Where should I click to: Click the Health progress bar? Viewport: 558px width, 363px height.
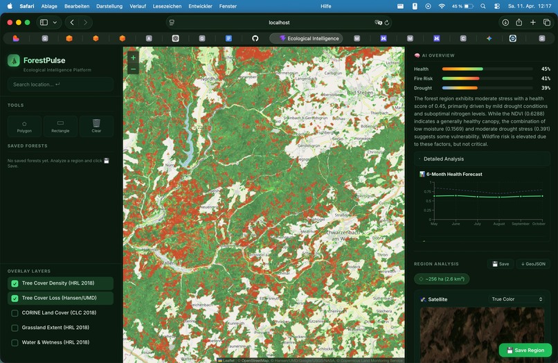coord(487,69)
